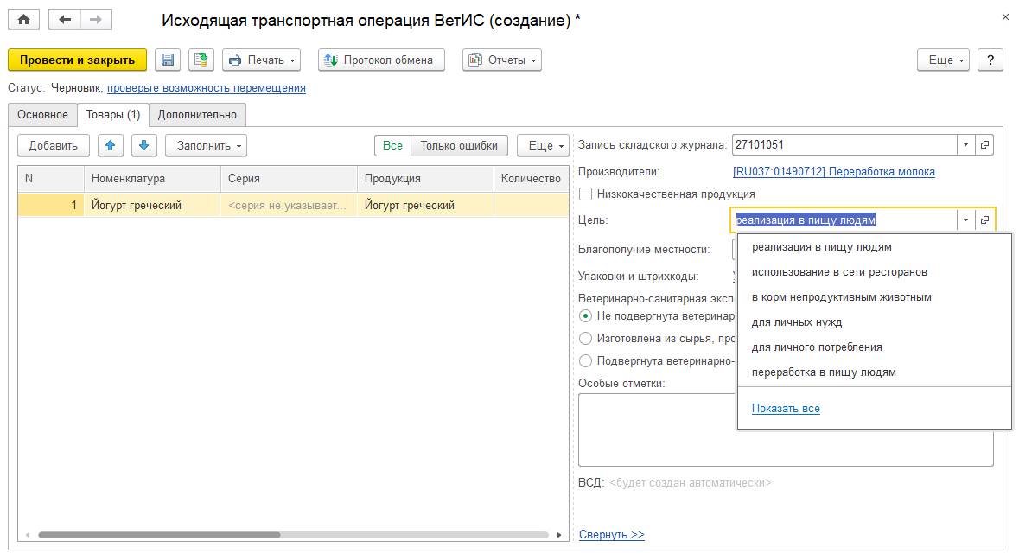Expand the Печать dropdown menu
Viewport: 1019px width, 560px height.
(x=261, y=60)
